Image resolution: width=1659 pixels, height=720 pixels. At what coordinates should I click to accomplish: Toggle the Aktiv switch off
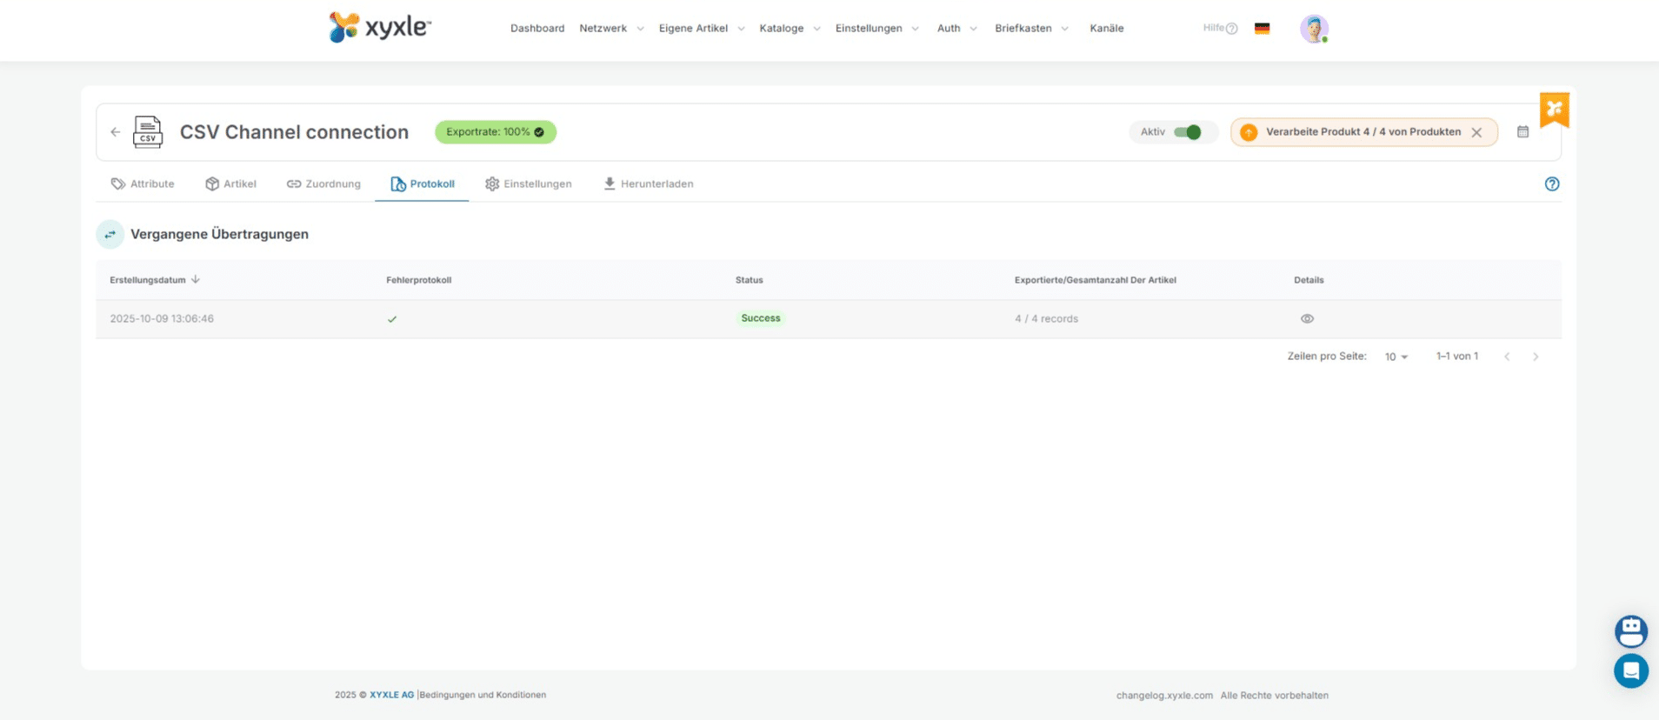pos(1187,132)
